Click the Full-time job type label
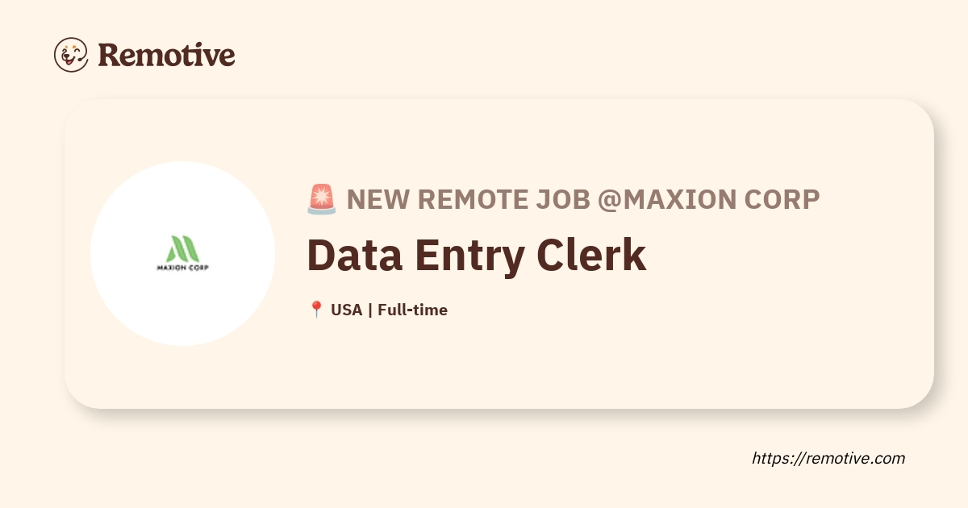The height and width of the screenshot is (508, 968). click(x=412, y=310)
